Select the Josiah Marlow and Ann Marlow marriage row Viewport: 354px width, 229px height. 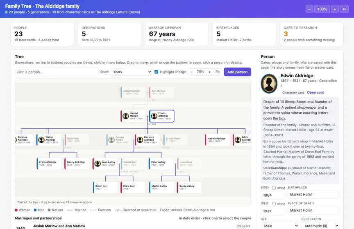(x=133, y=226)
